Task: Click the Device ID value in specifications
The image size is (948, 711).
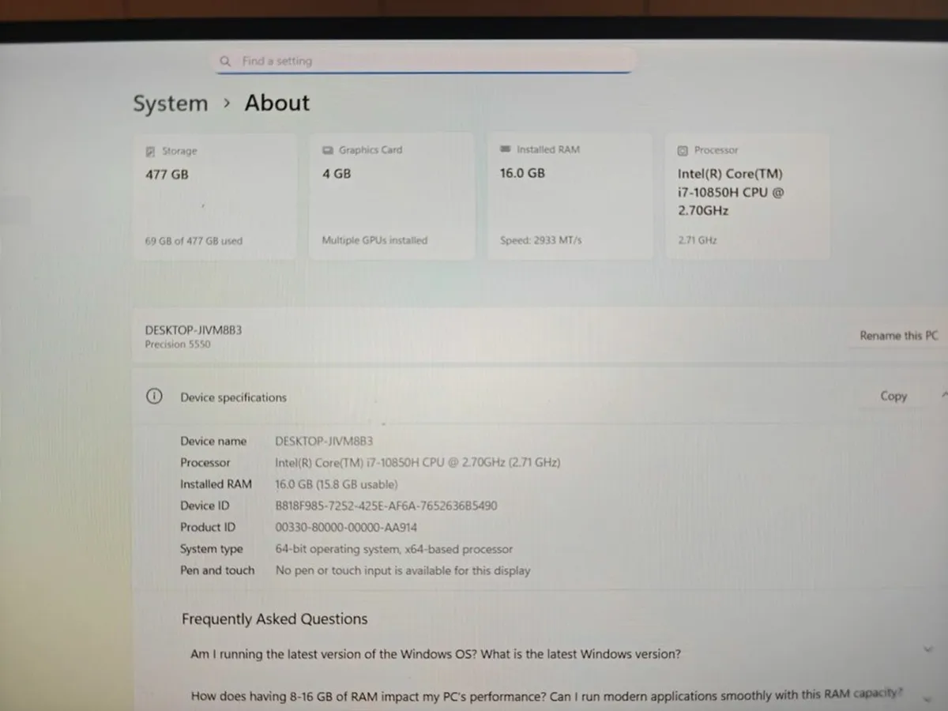Action: [386, 506]
